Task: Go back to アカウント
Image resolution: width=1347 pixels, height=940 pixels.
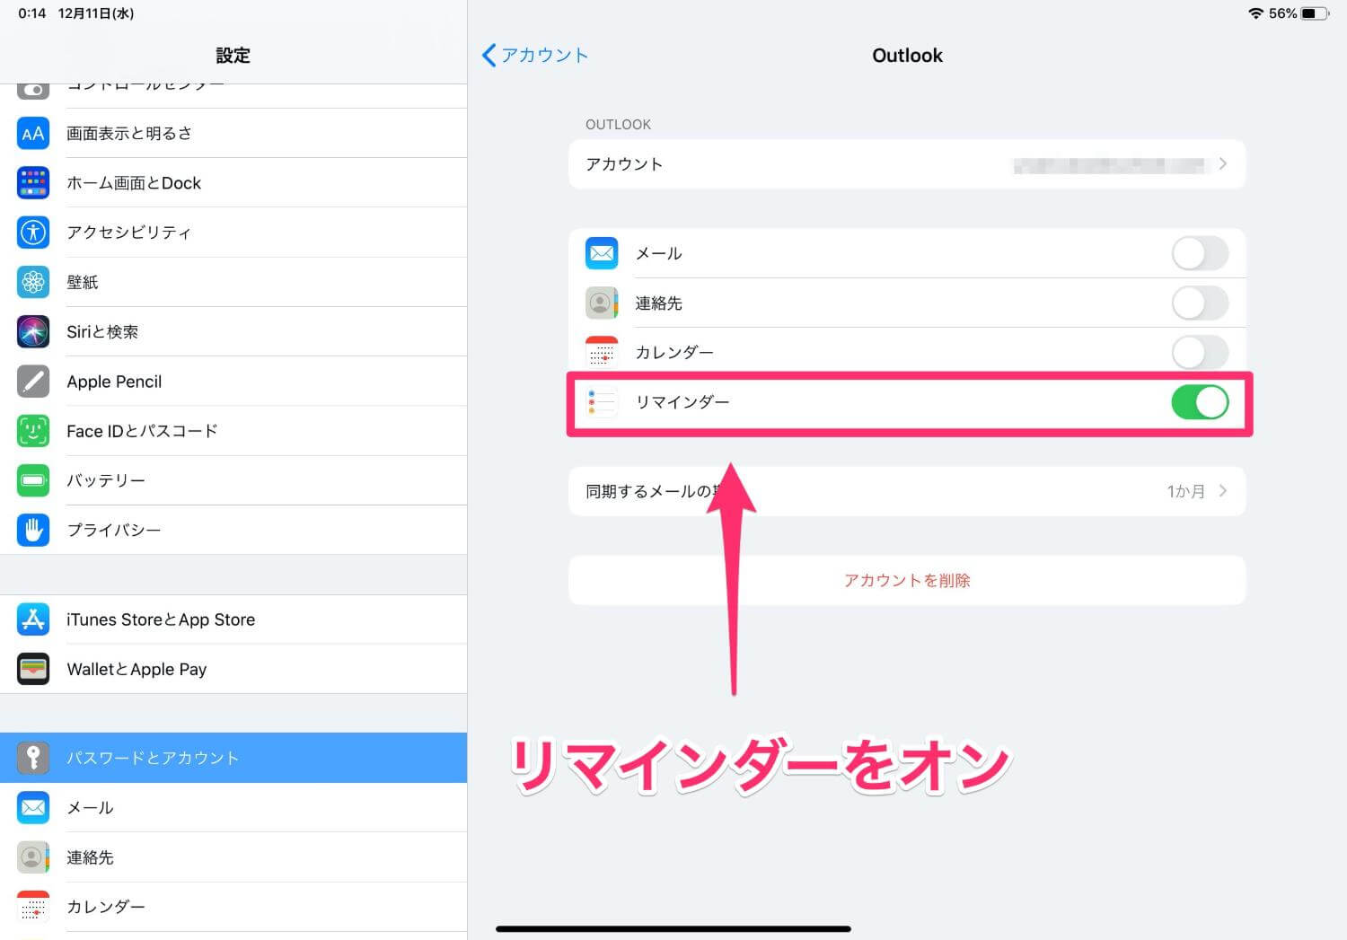Action: click(x=535, y=56)
